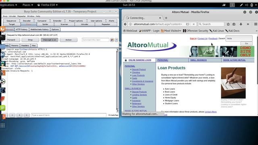
Task: Open Repeater menu in Burp menu bar
Action: pos(21,16)
